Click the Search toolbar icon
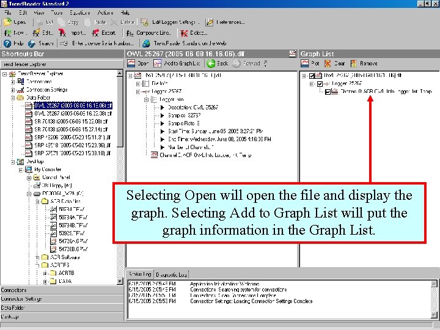 [31, 43]
